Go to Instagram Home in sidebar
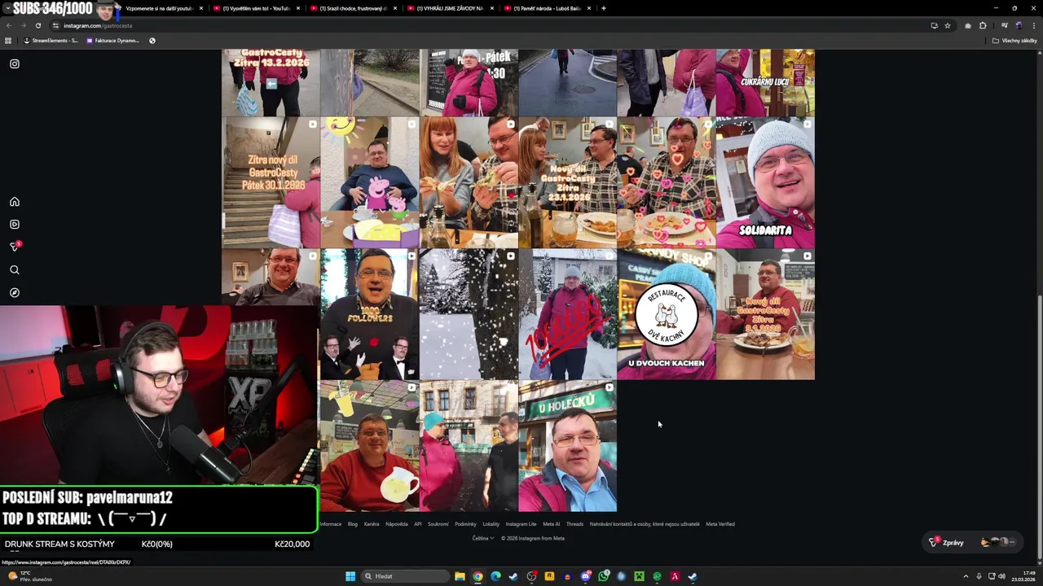This screenshot has width=1043, height=586. pyautogui.click(x=15, y=202)
